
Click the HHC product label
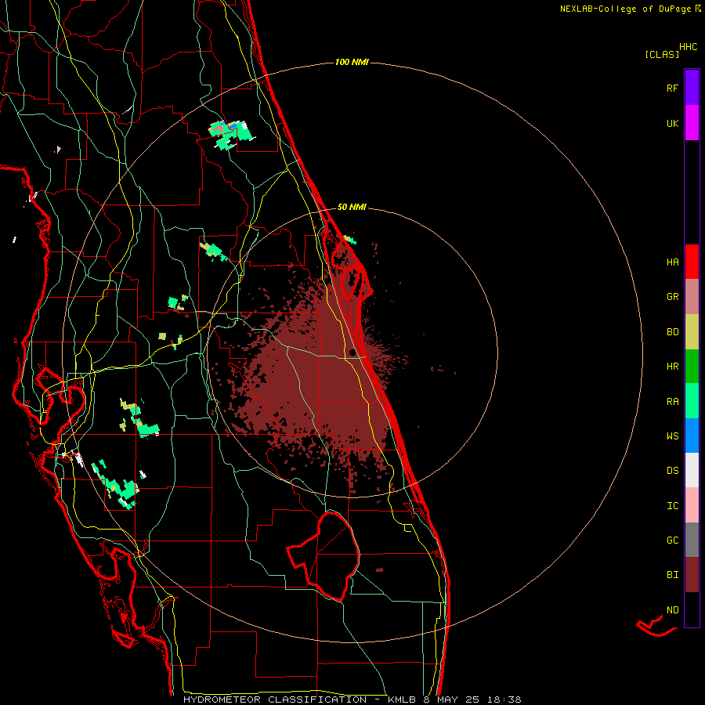(689, 47)
